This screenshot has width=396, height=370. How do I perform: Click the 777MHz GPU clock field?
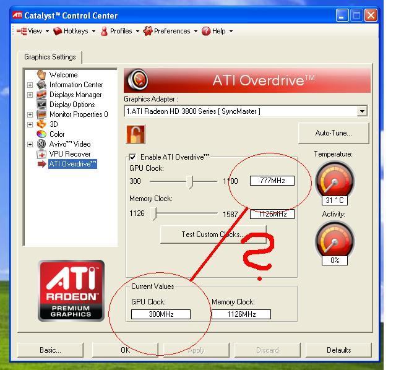272,181
